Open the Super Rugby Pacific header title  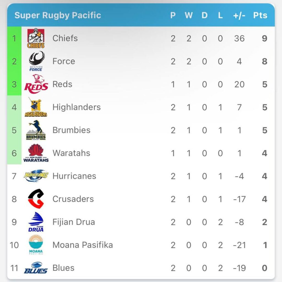coord(58,15)
